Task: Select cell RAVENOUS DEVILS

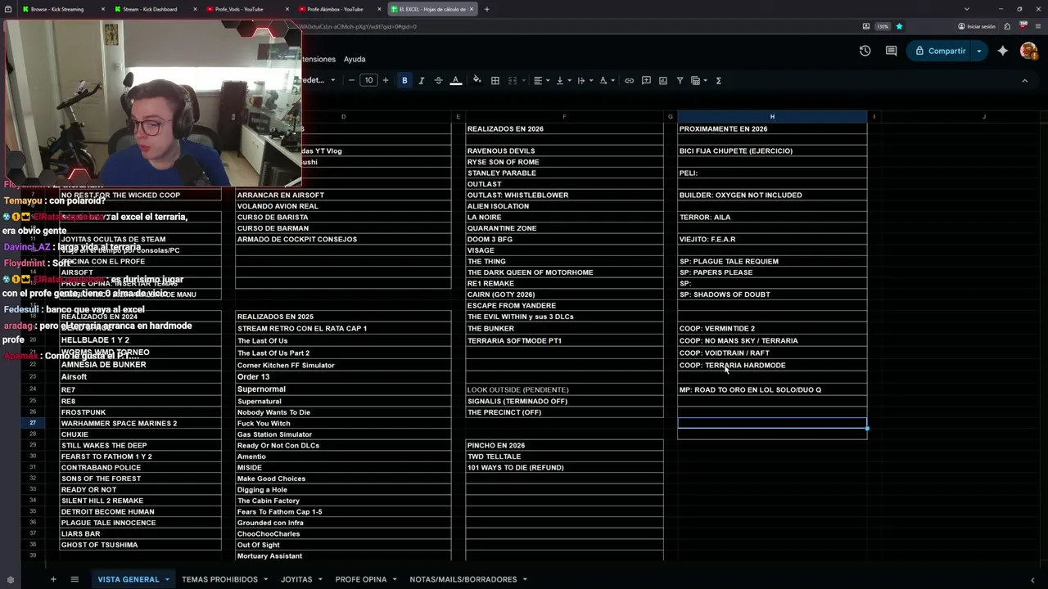Action: coord(564,151)
